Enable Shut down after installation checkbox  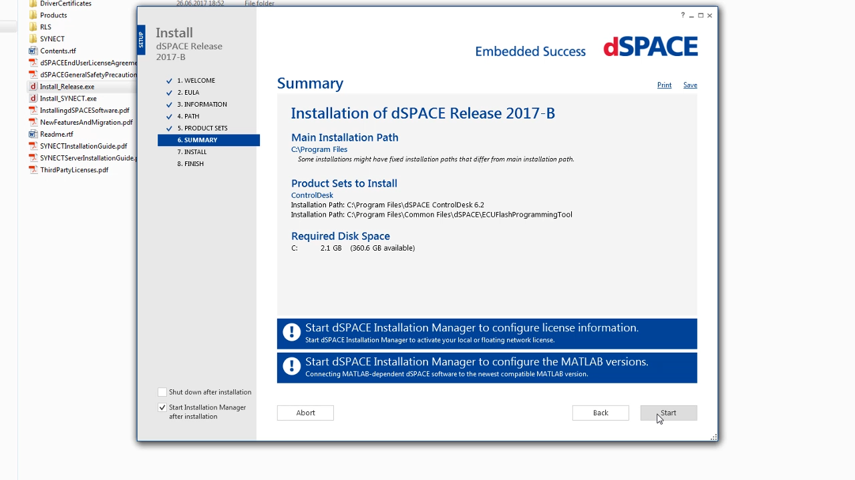pyautogui.click(x=162, y=392)
